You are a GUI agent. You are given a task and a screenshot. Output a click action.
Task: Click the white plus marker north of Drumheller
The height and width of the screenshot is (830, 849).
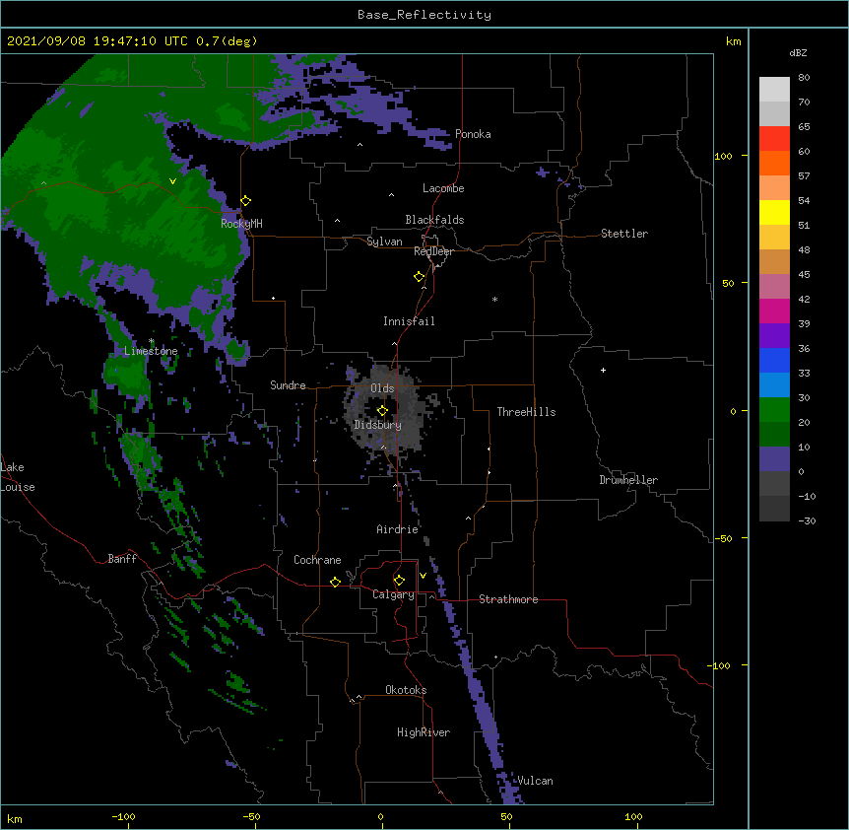click(603, 370)
